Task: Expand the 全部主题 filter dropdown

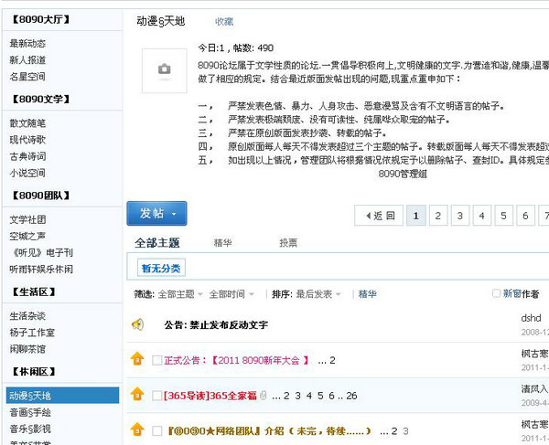Action: click(180, 294)
